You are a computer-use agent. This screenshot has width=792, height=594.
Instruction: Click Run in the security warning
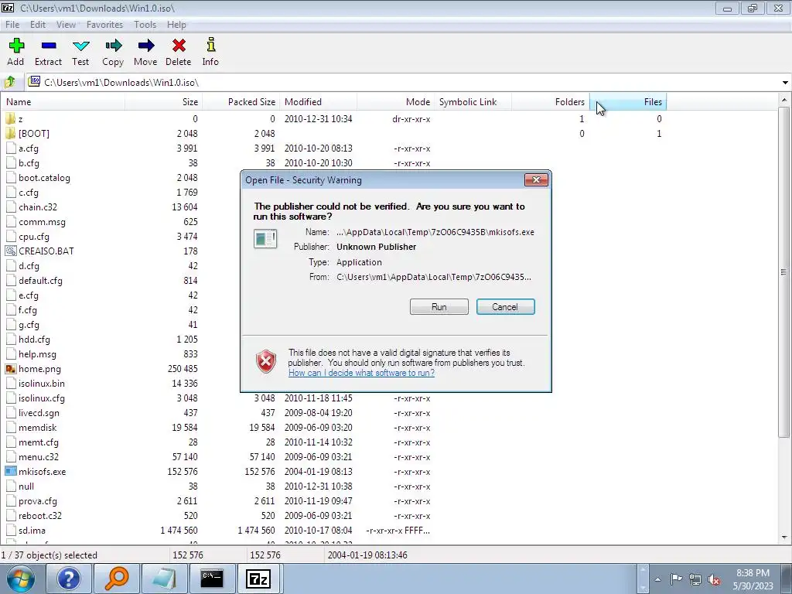pos(439,306)
